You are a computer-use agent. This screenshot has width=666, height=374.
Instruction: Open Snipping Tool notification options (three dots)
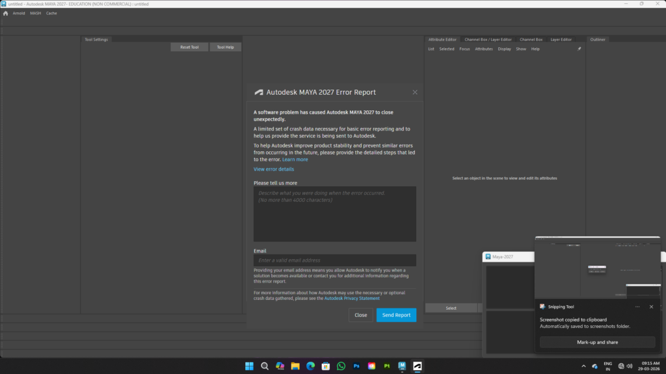pyautogui.click(x=637, y=306)
